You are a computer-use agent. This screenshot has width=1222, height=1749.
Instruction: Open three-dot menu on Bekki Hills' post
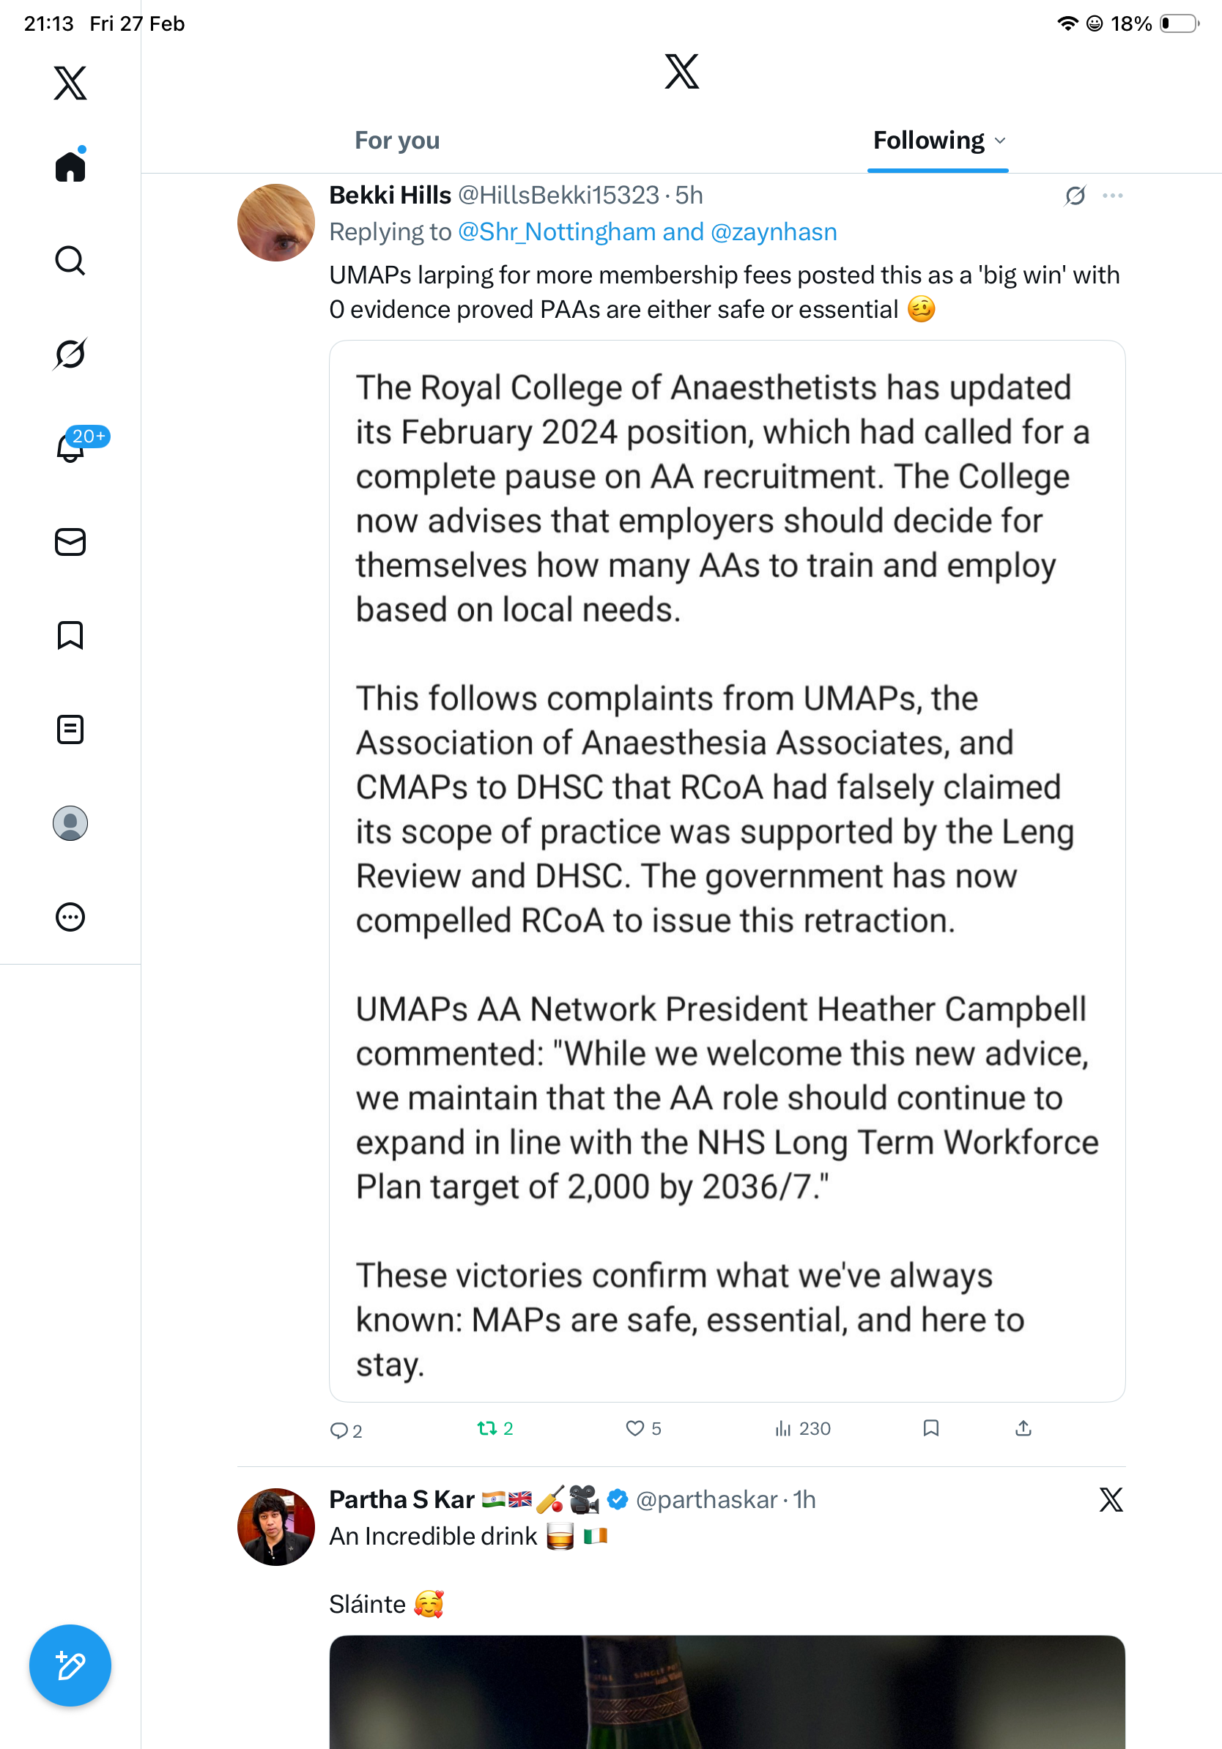[x=1112, y=196]
